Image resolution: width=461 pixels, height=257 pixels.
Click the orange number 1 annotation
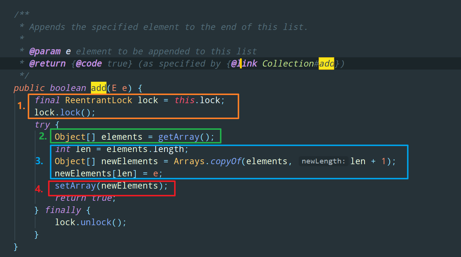pos(21,106)
